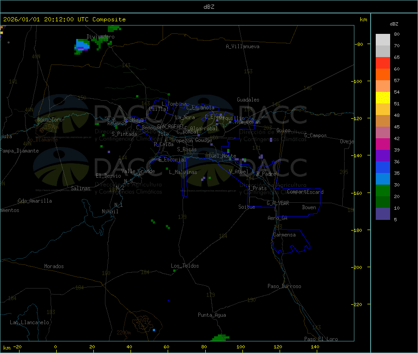
Task: Click the 0 km horizontal axis tick
Action: (x=55, y=347)
